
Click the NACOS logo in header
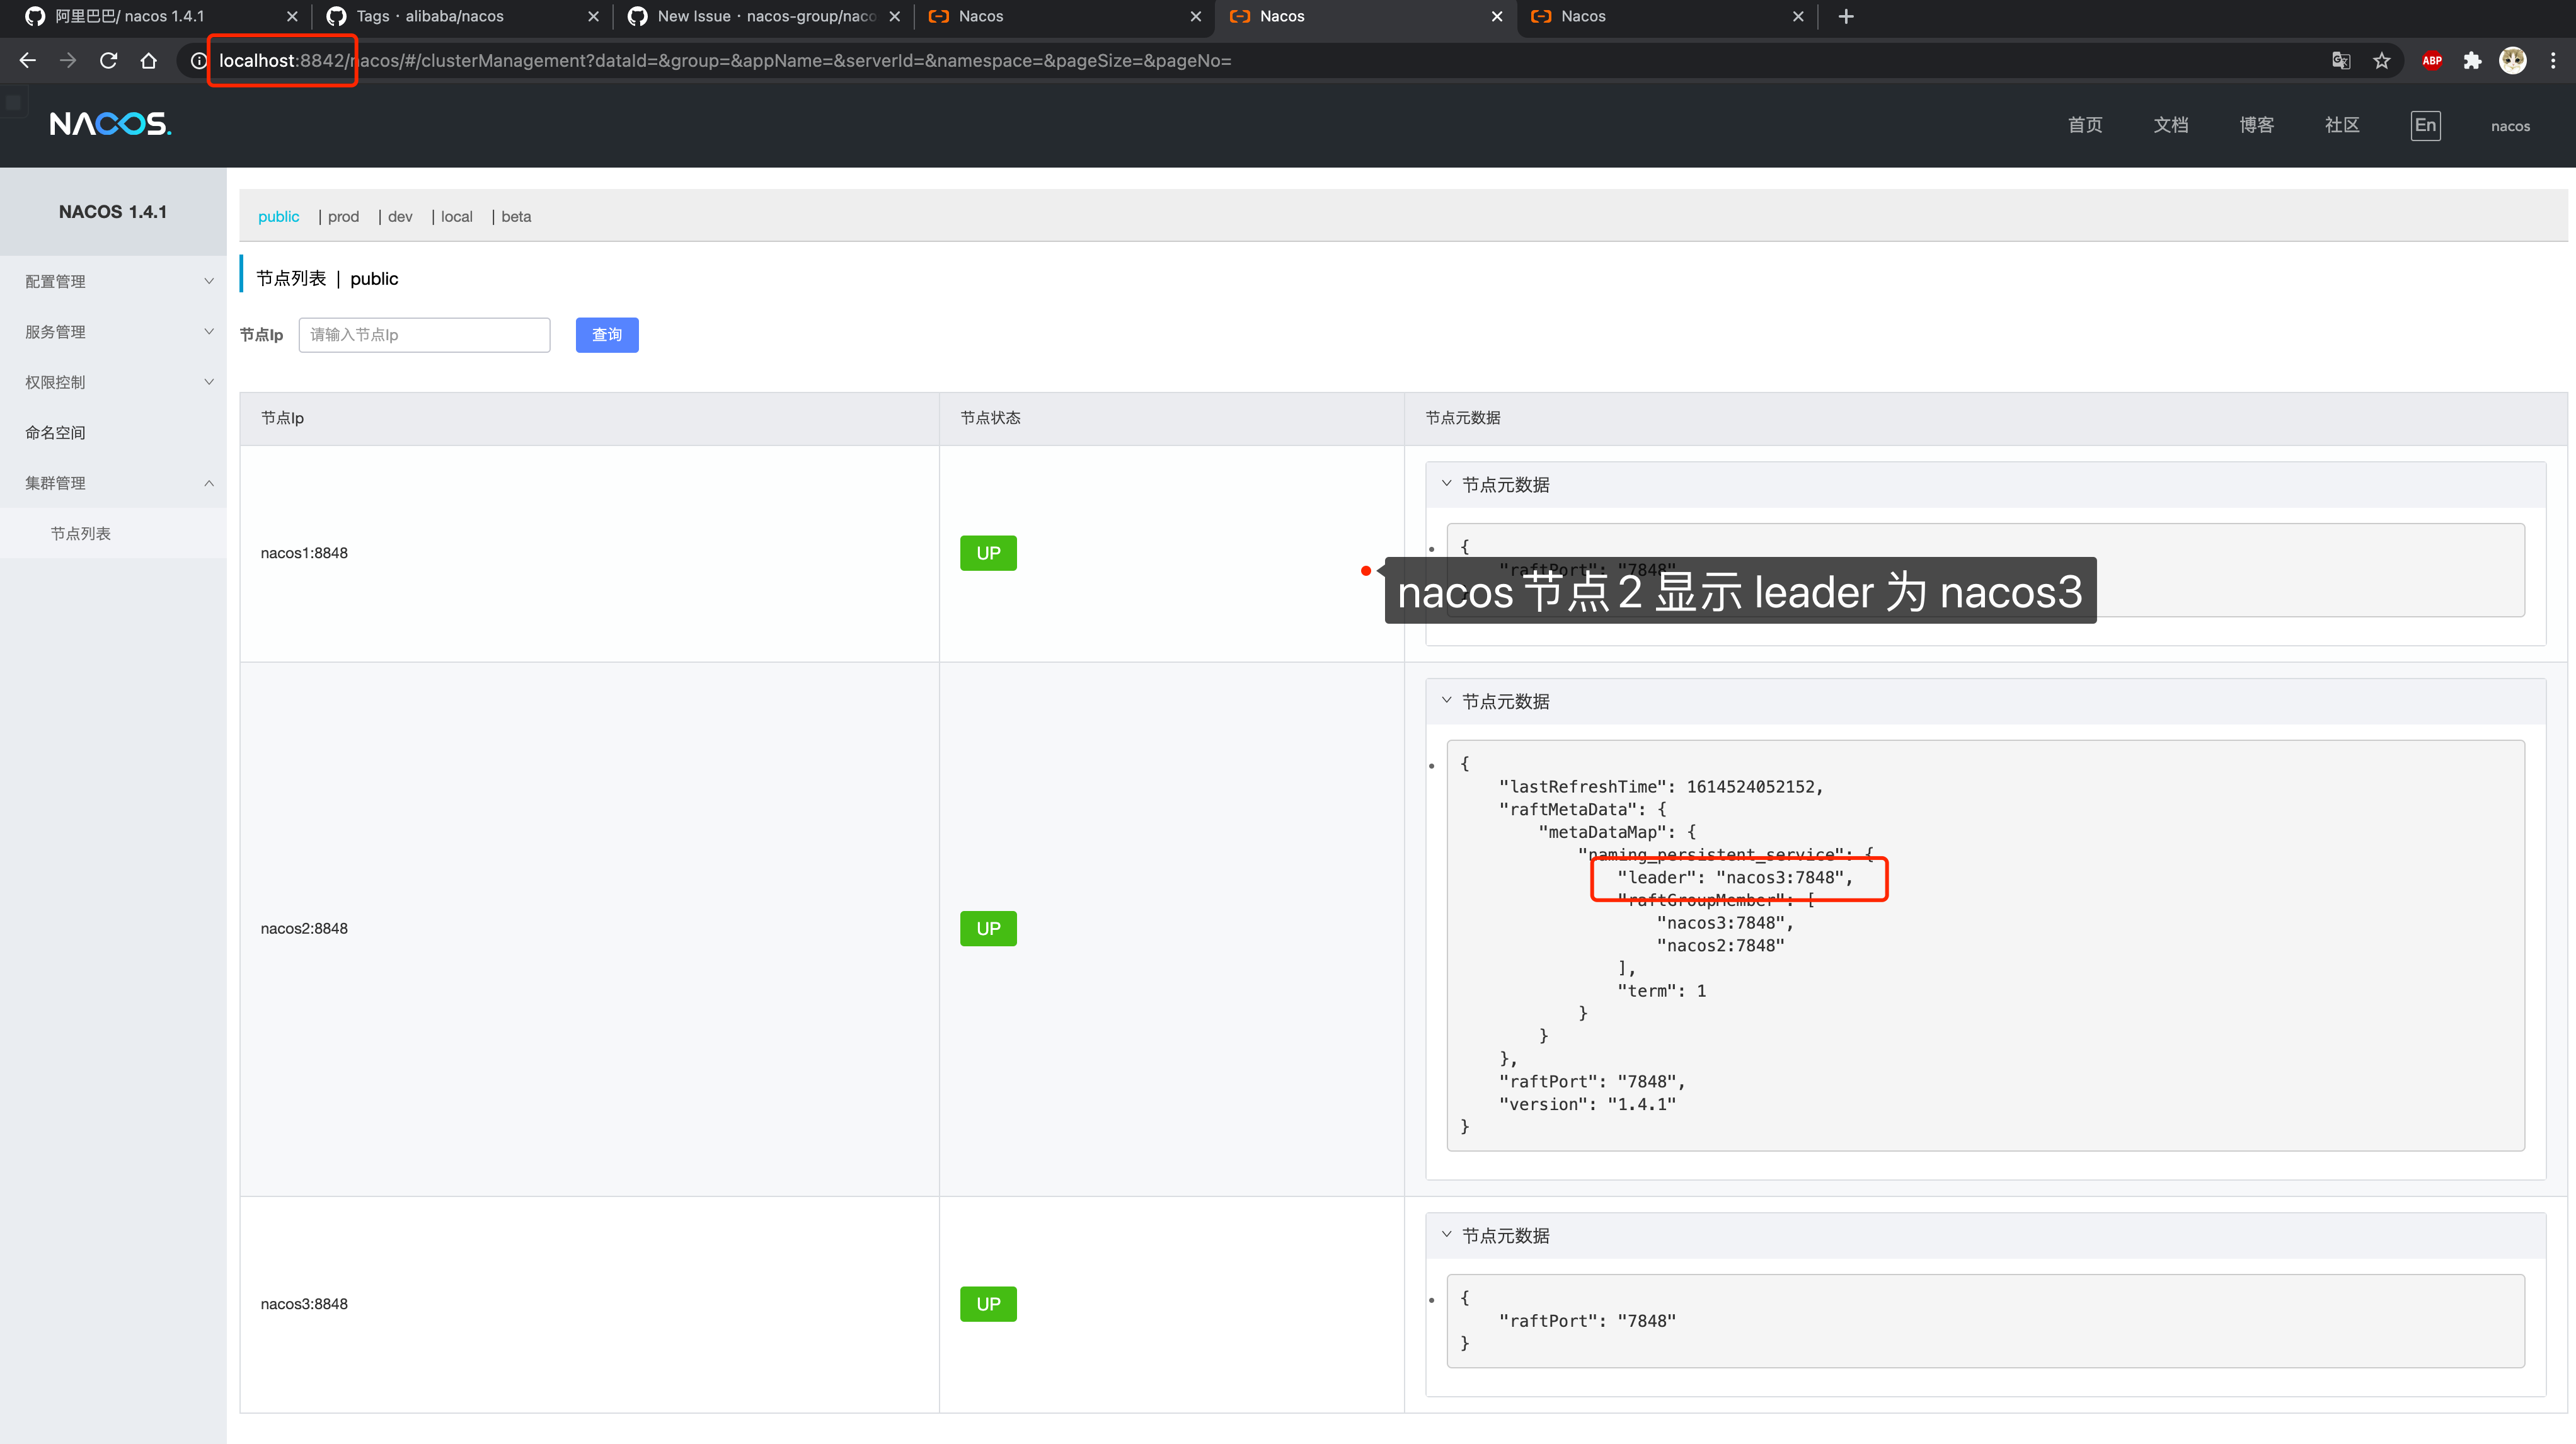click(x=110, y=124)
